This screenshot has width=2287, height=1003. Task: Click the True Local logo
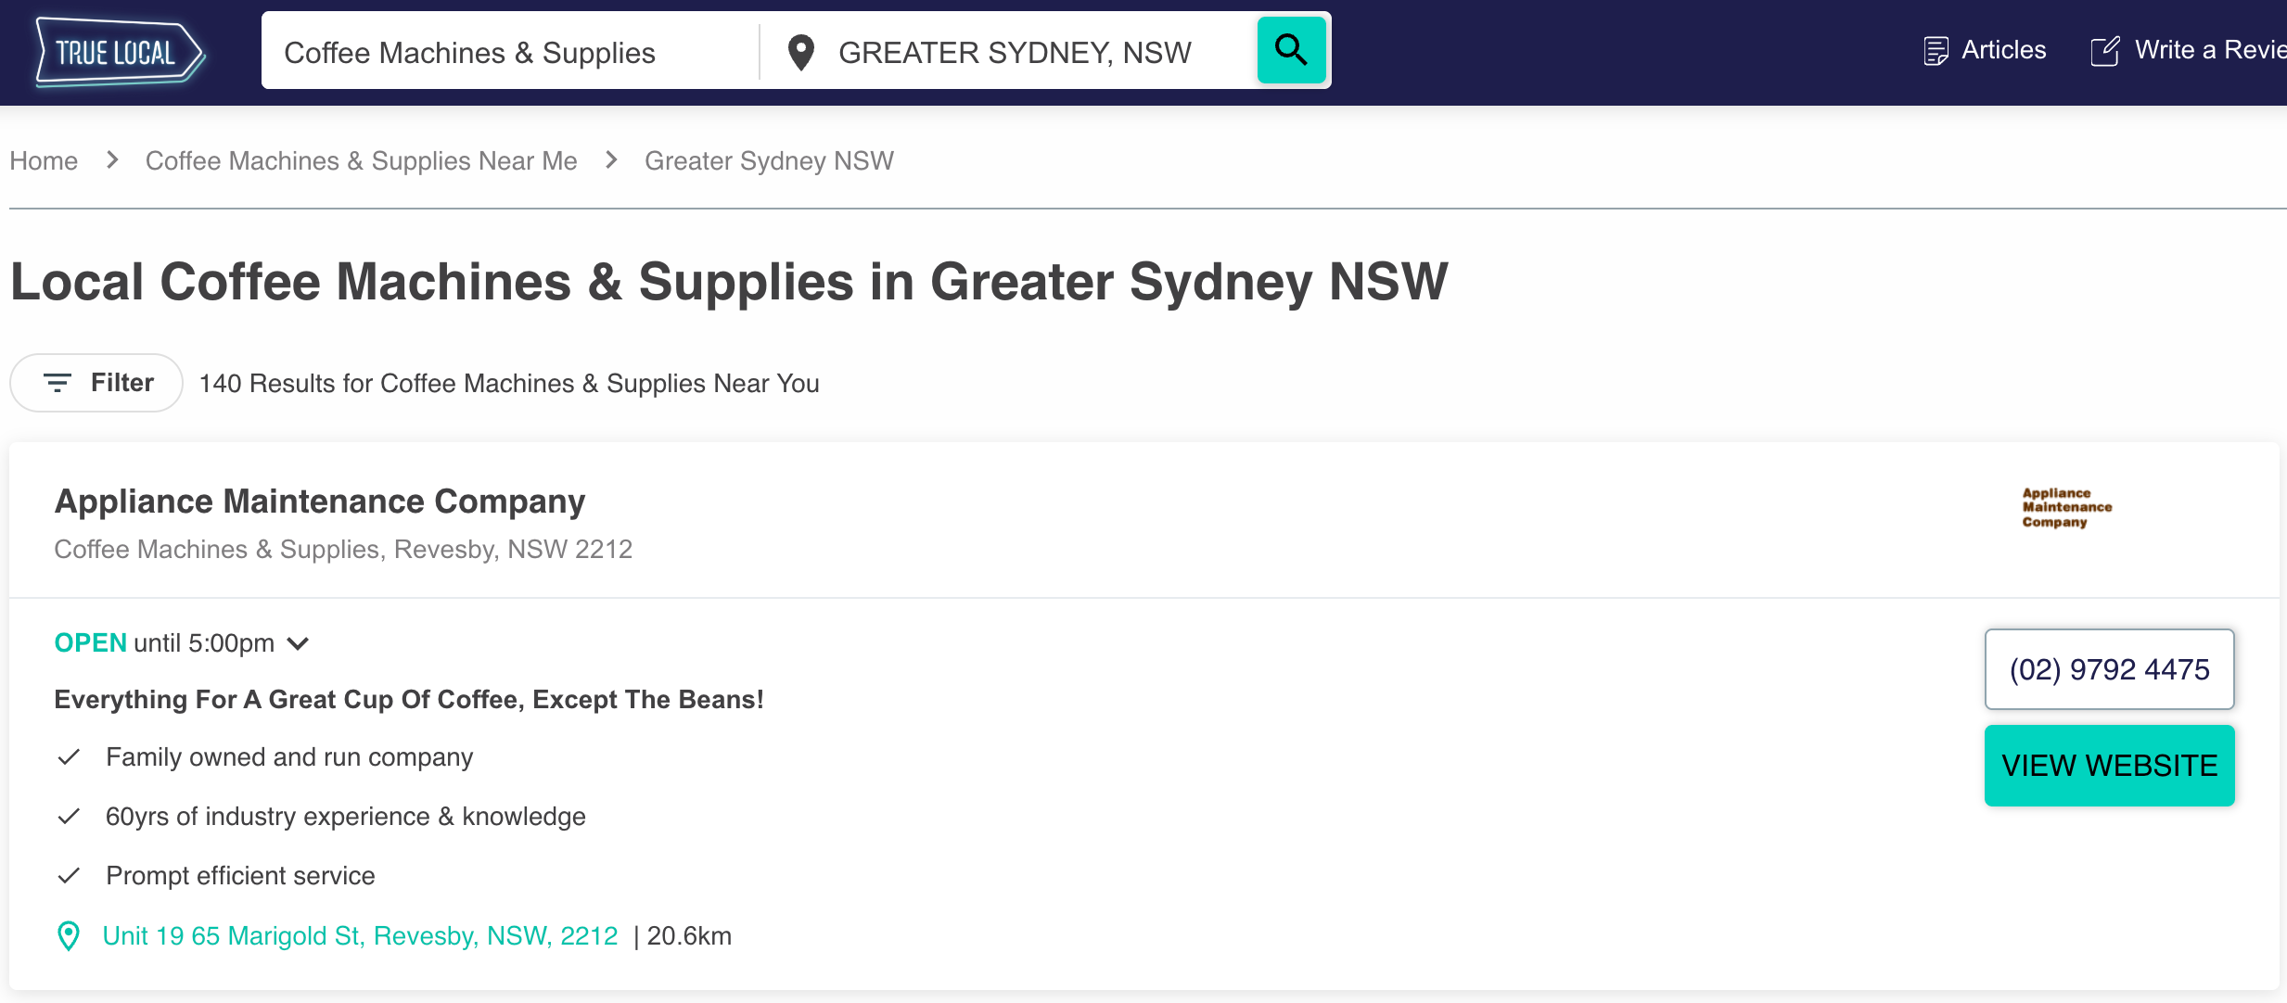119,53
